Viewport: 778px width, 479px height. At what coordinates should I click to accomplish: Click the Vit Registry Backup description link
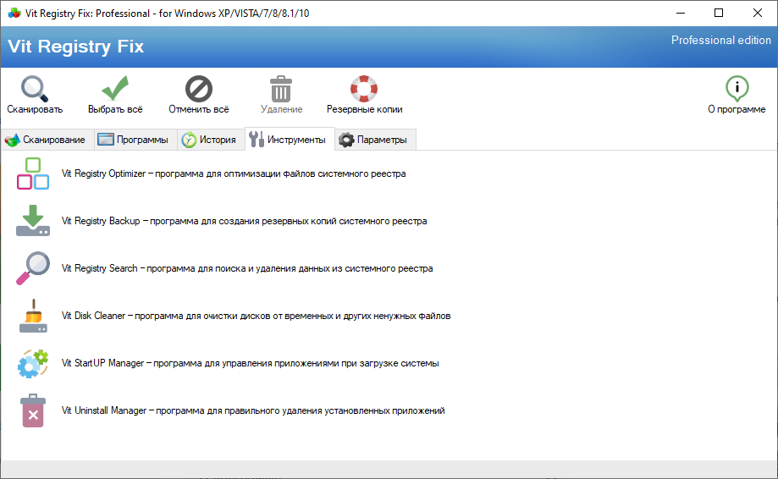pos(244,221)
